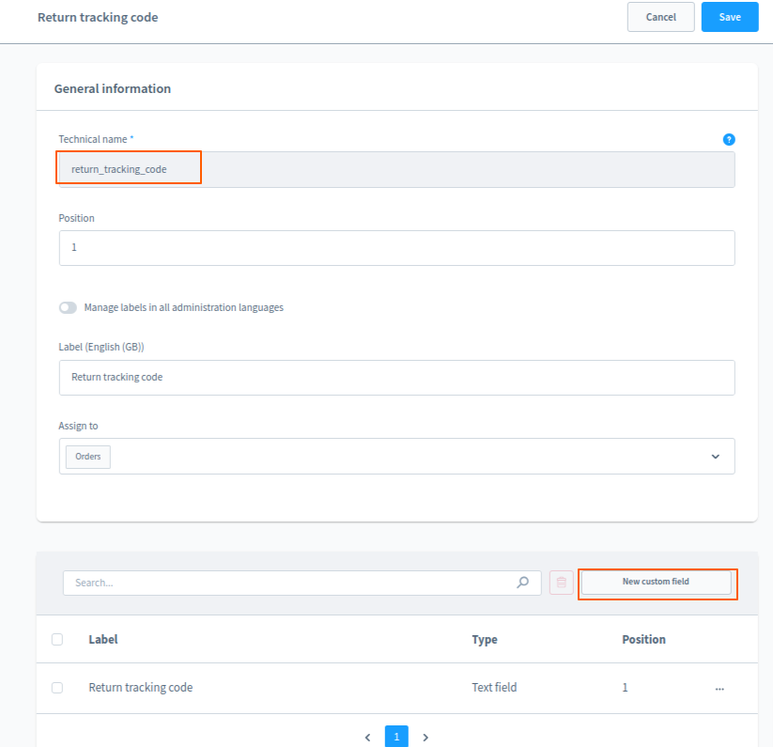The image size is (773, 747).
Task: Click the Position input field
Action: pos(396,248)
